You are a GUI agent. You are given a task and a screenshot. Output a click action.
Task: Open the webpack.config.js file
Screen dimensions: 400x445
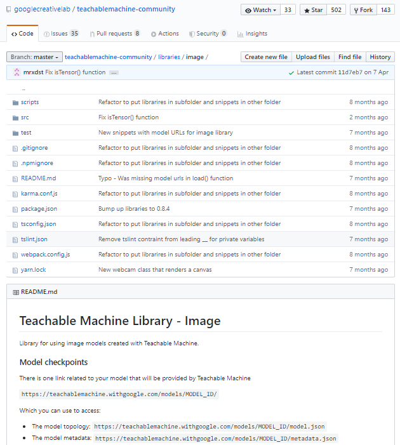(x=46, y=255)
